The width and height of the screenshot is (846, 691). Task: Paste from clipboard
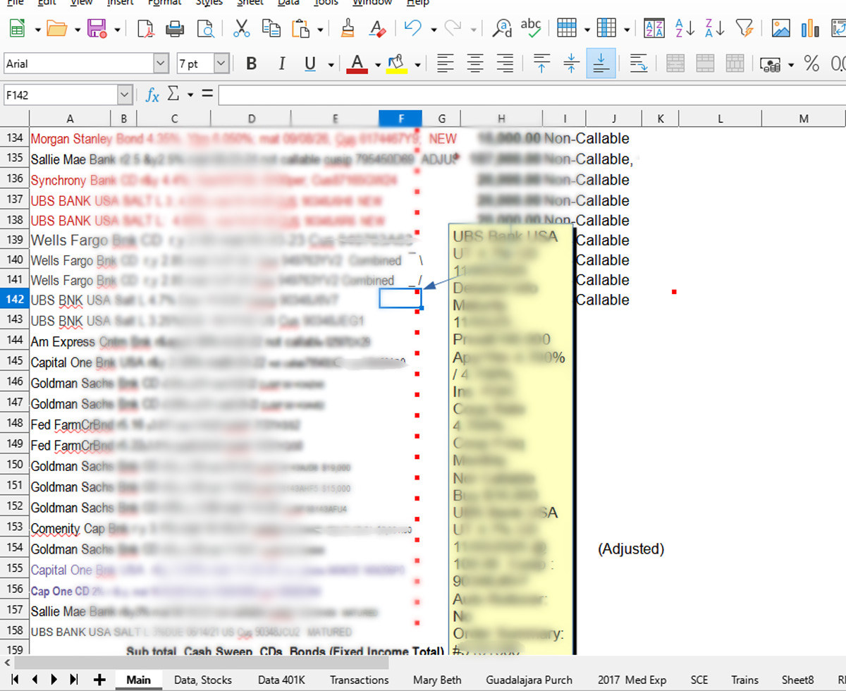302,28
